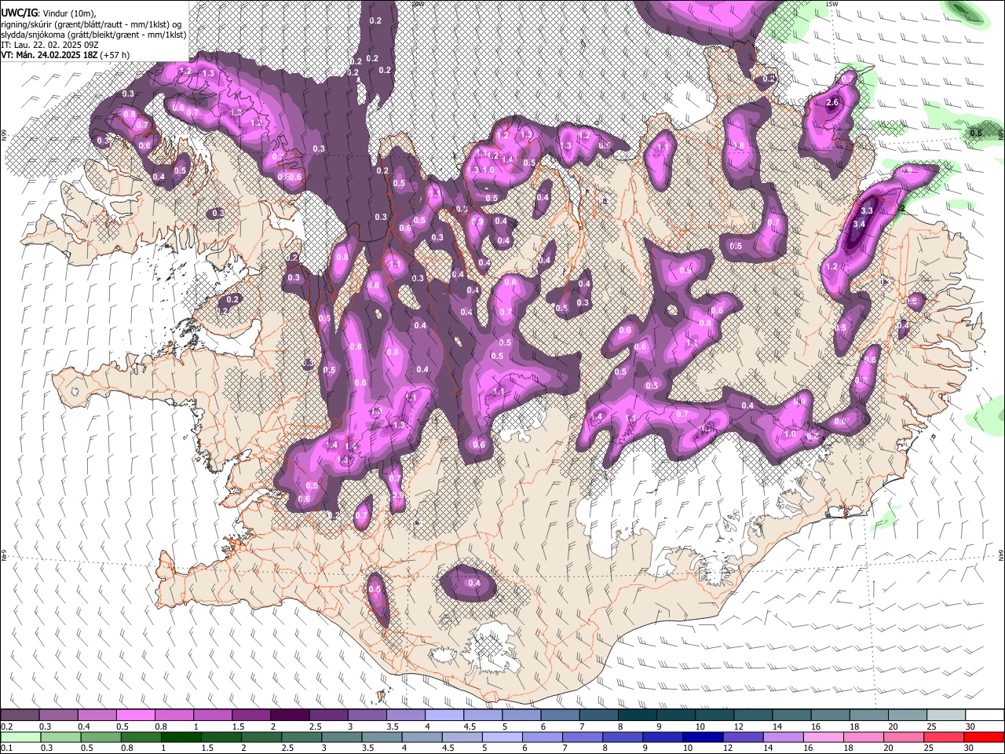Select the bright pink 0.5 swatch in snow scale

(x=135, y=716)
